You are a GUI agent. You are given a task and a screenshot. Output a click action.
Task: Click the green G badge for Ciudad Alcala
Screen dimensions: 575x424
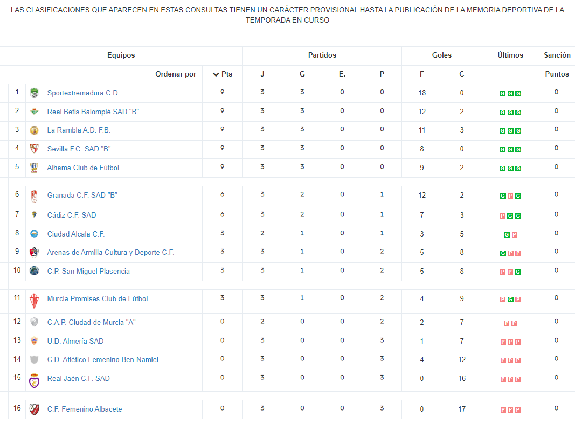point(507,235)
